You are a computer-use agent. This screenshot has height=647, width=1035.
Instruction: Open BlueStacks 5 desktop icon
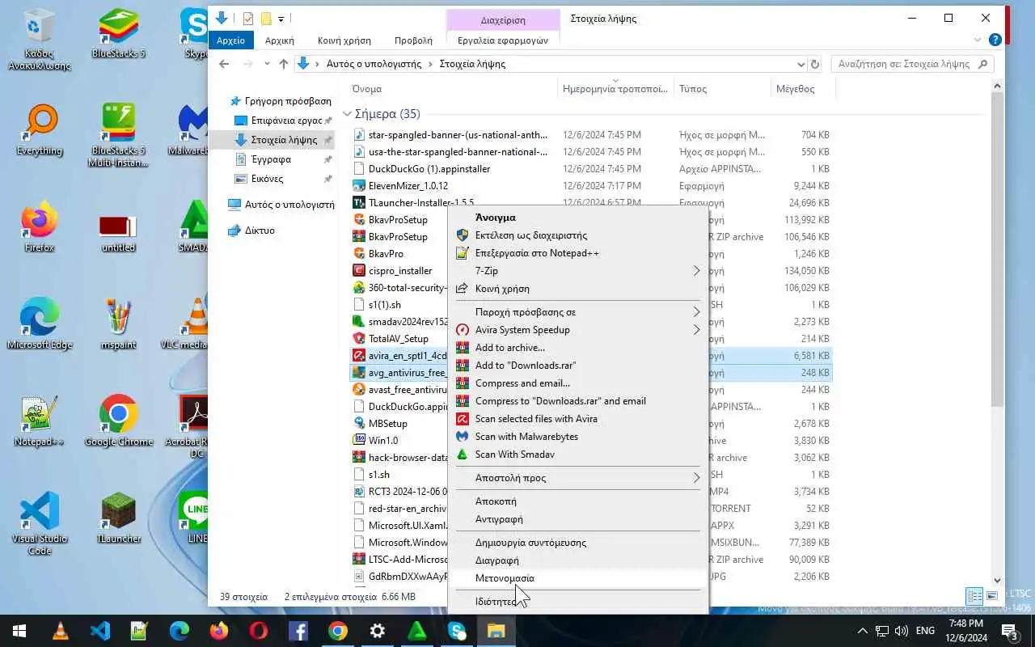click(x=119, y=33)
